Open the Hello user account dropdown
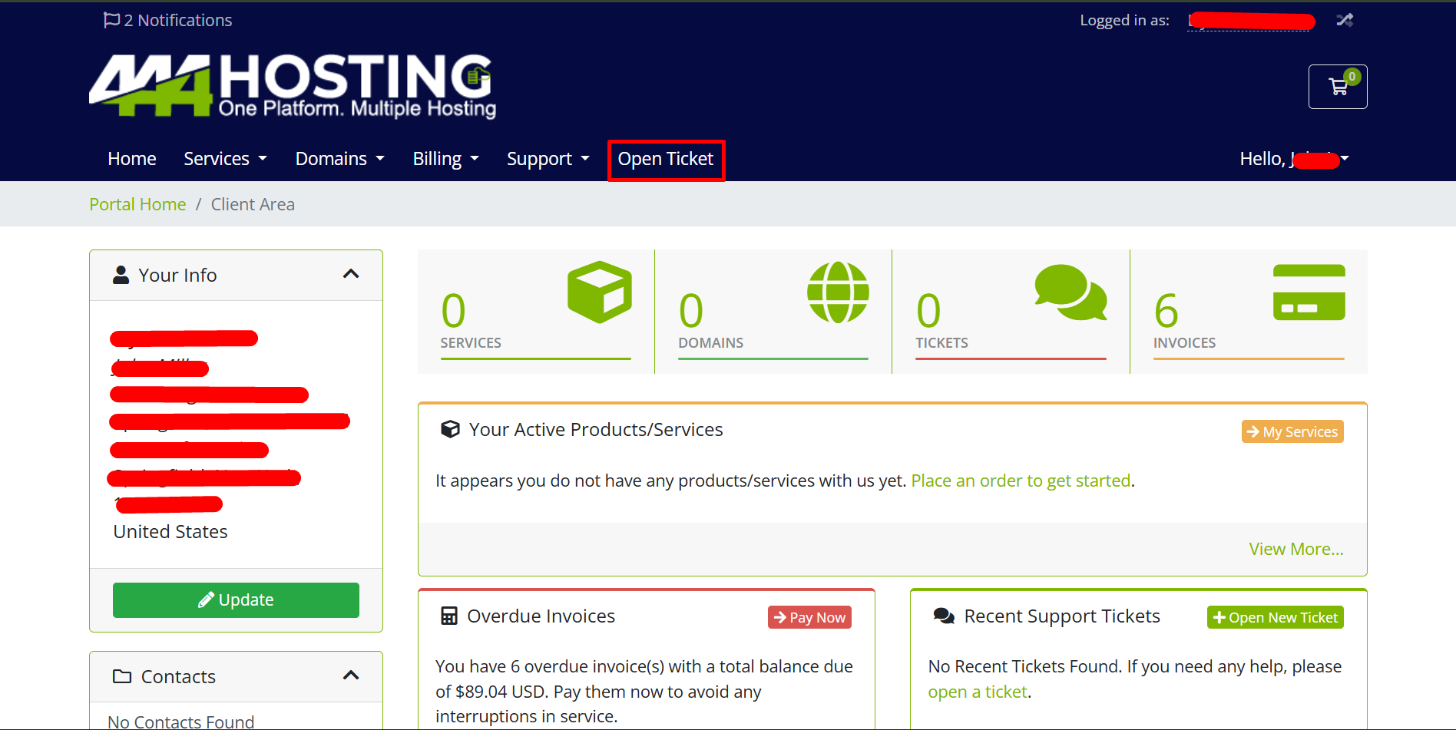1456x730 pixels. [1294, 159]
